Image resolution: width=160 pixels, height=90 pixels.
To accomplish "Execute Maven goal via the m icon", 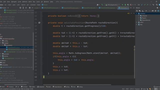I will point(152,11).
